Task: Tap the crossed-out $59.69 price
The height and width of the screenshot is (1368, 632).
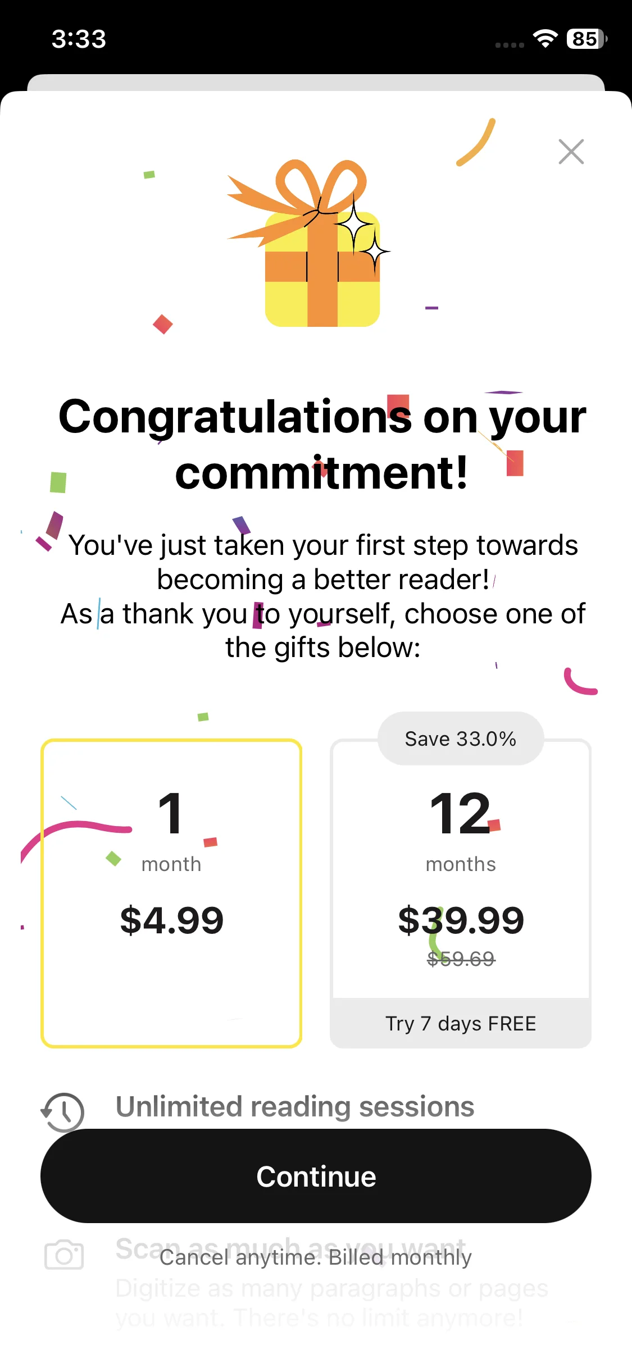Action: click(461, 959)
